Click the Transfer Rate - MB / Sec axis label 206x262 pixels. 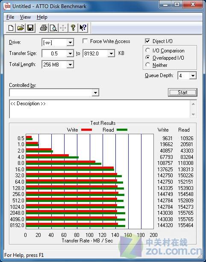(x=87, y=241)
